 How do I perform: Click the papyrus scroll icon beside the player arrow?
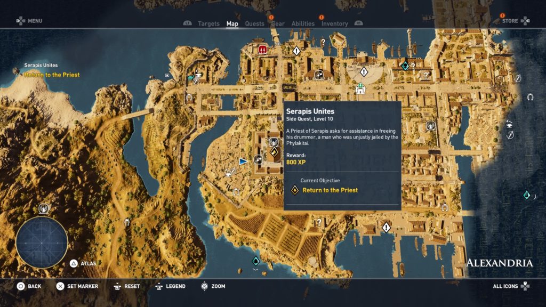tap(258, 159)
